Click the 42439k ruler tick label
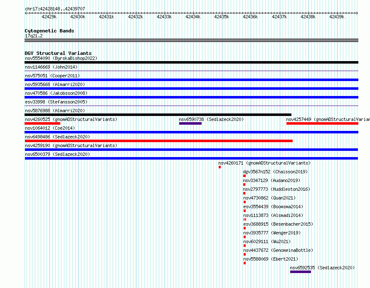Image resolution: width=370 pixels, height=288 pixels. tap(337, 17)
